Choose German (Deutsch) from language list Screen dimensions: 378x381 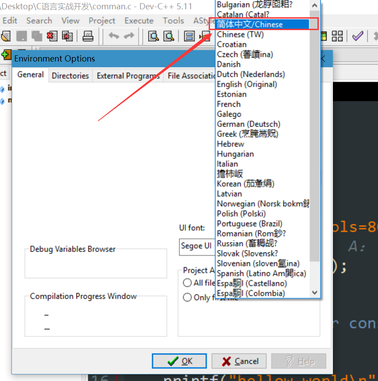tap(263, 124)
